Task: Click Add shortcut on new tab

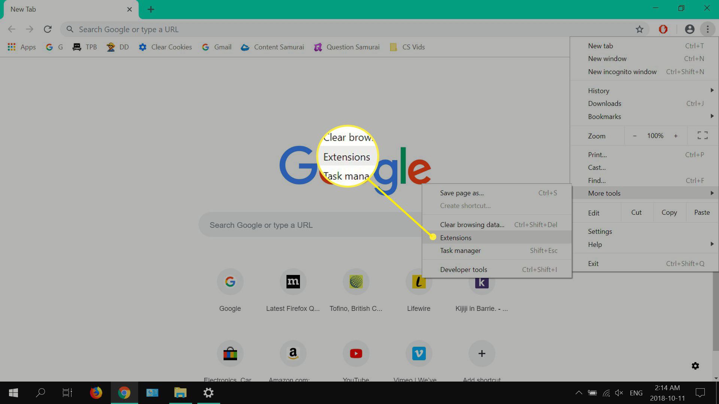Action: coord(482,353)
